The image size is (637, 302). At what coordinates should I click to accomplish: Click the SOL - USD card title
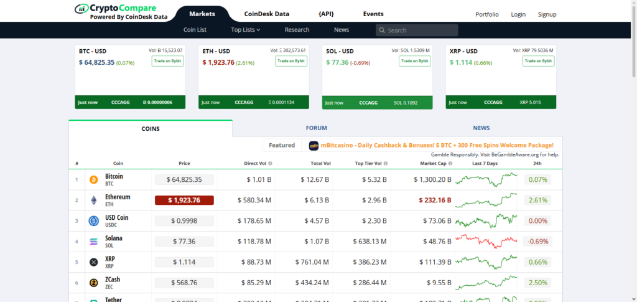click(340, 51)
